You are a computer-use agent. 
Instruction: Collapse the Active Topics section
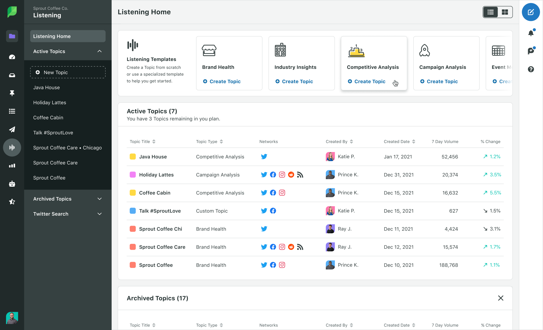(100, 51)
